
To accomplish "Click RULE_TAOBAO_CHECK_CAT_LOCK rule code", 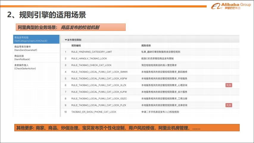I will pyautogui.click(x=91, y=65).
